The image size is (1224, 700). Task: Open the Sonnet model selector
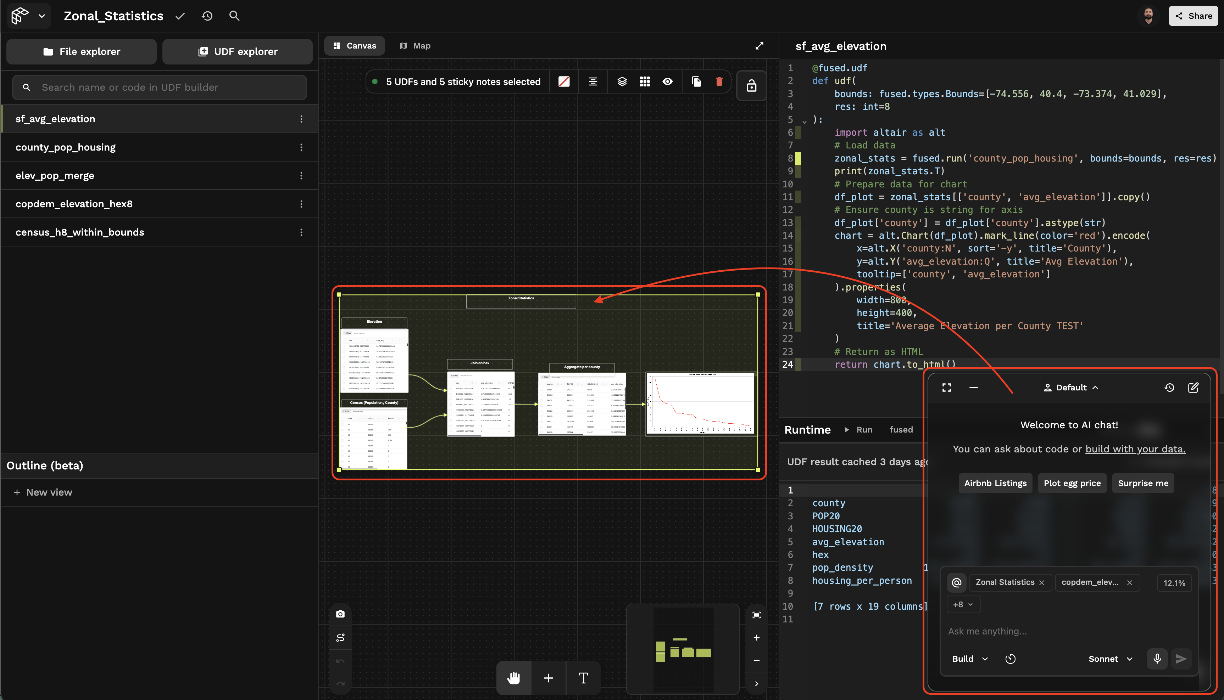1109,659
